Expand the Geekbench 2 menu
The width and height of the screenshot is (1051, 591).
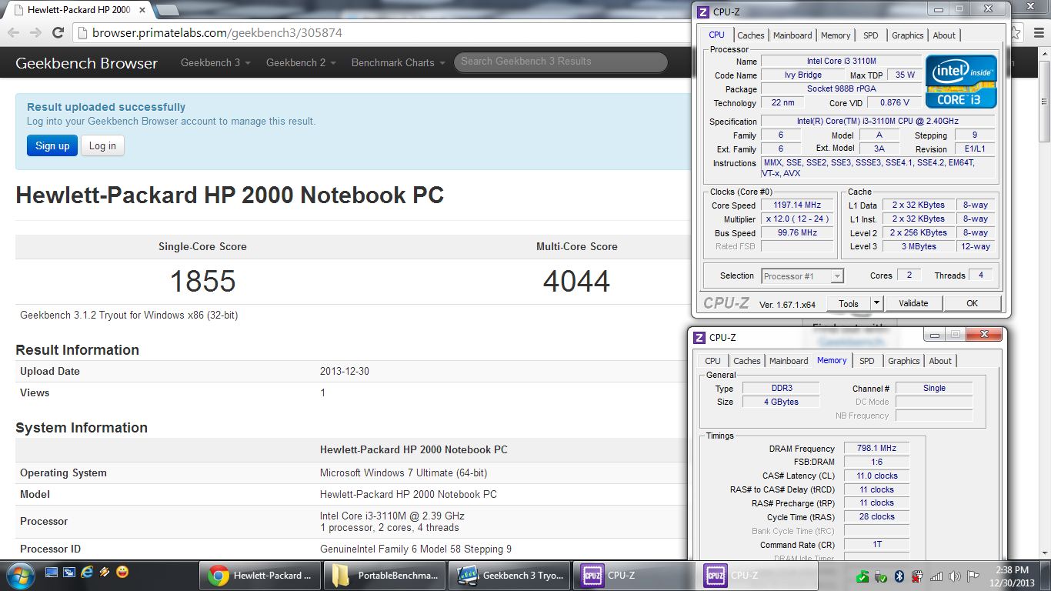click(301, 63)
